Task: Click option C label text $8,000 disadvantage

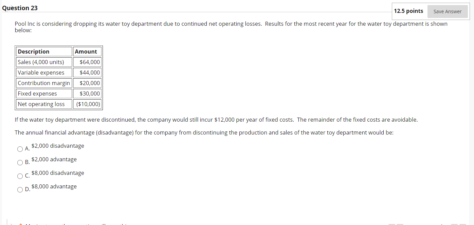Action: (x=58, y=173)
